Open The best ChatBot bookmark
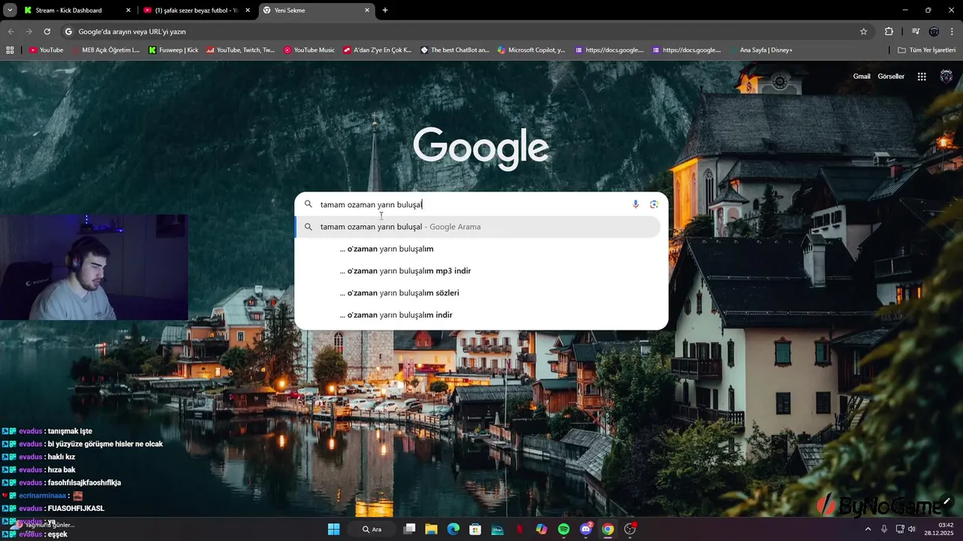The image size is (963, 541). (455, 50)
